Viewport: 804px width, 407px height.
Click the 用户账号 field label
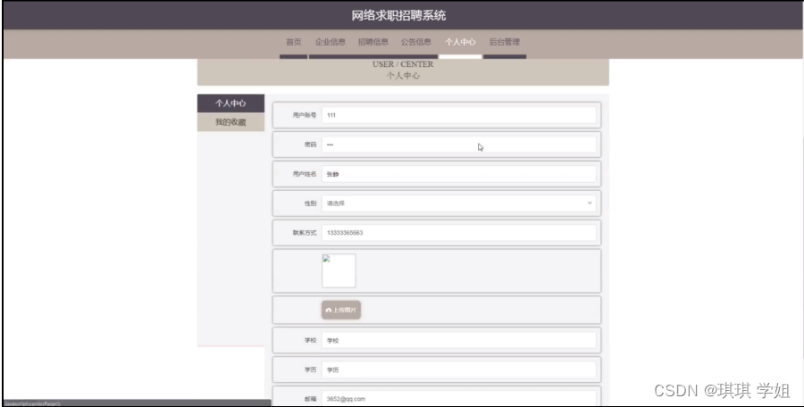click(304, 115)
